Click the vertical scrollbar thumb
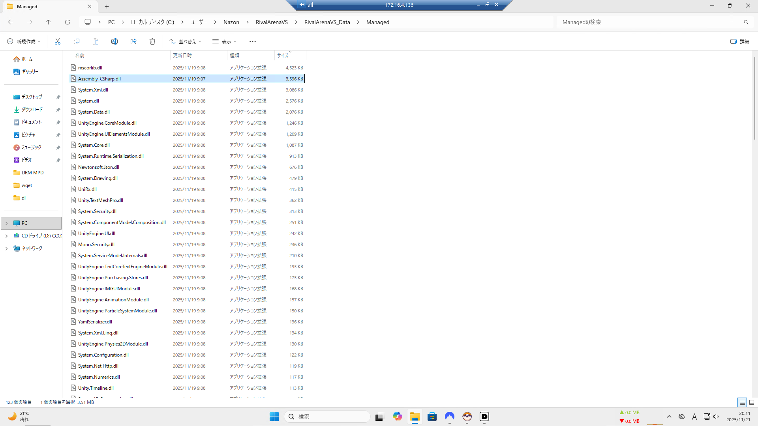 tap(754, 99)
